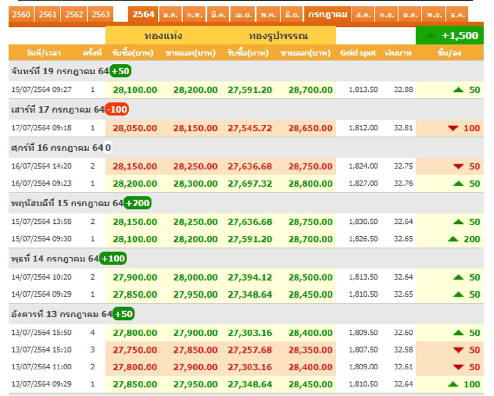Image resolution: width=494 pixels, height=396 pixels.
Task: Click the 28,800.00 ornament sell price
Action: click(310, 183)
